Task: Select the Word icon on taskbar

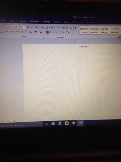Action: coord(80,123)
